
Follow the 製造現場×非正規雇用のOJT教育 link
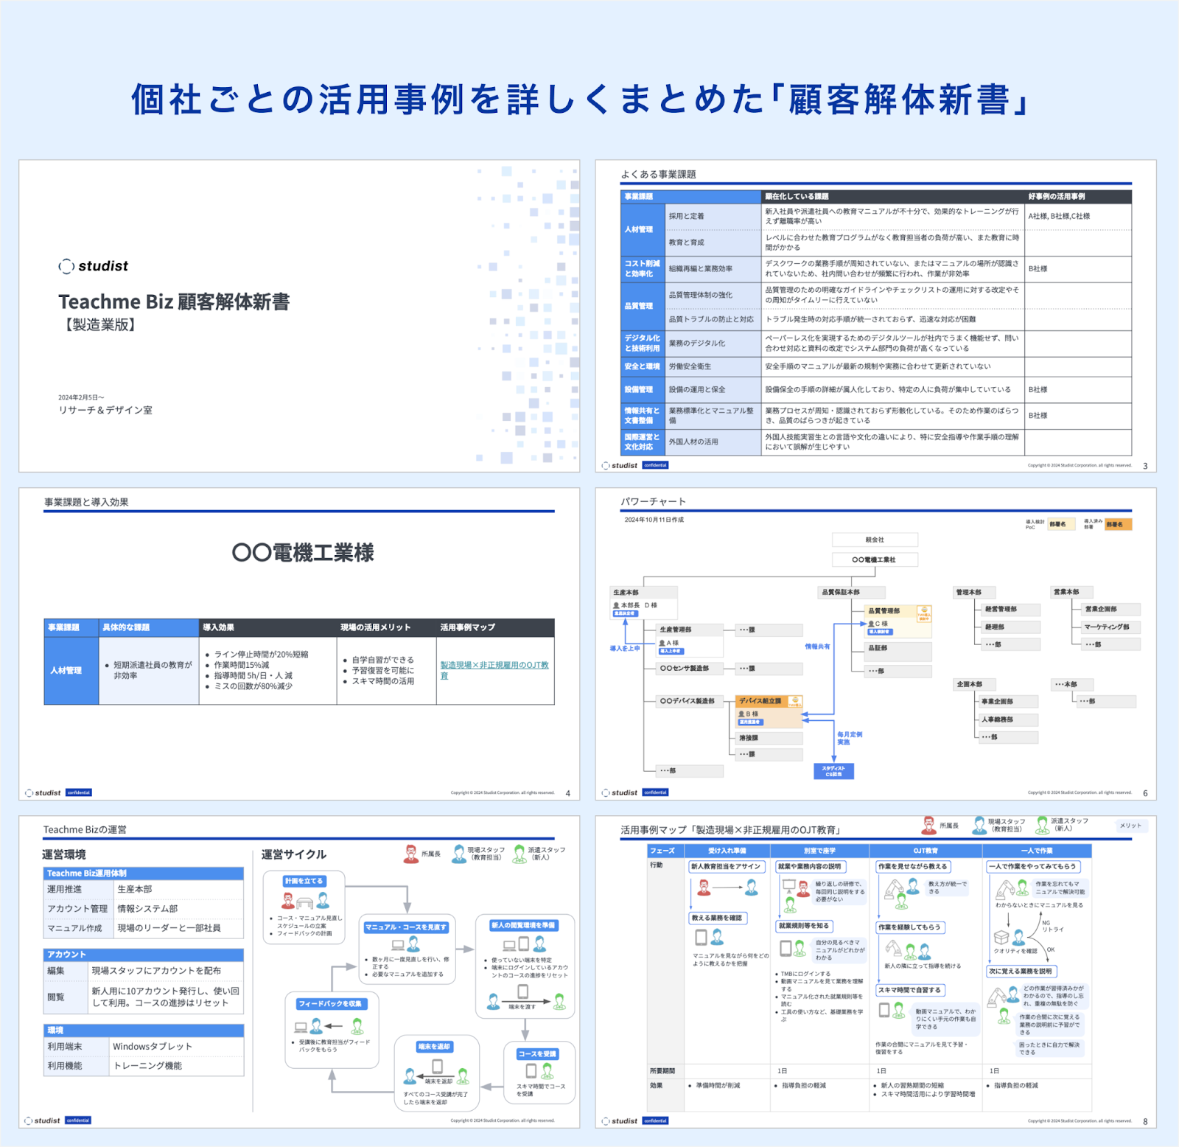[494, 670]
